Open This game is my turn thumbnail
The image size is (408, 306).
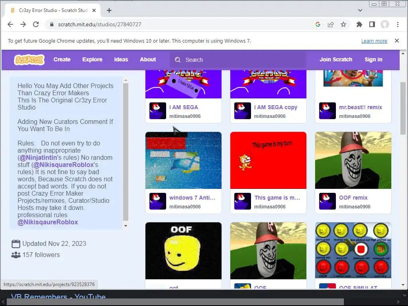point(268,160)
